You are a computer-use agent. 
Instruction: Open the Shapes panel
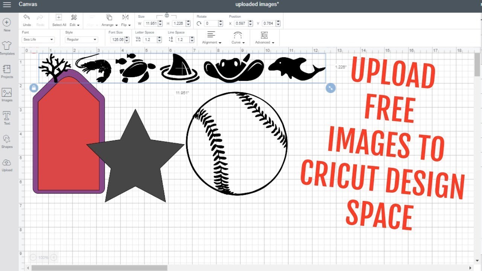(x=7, y=141)
